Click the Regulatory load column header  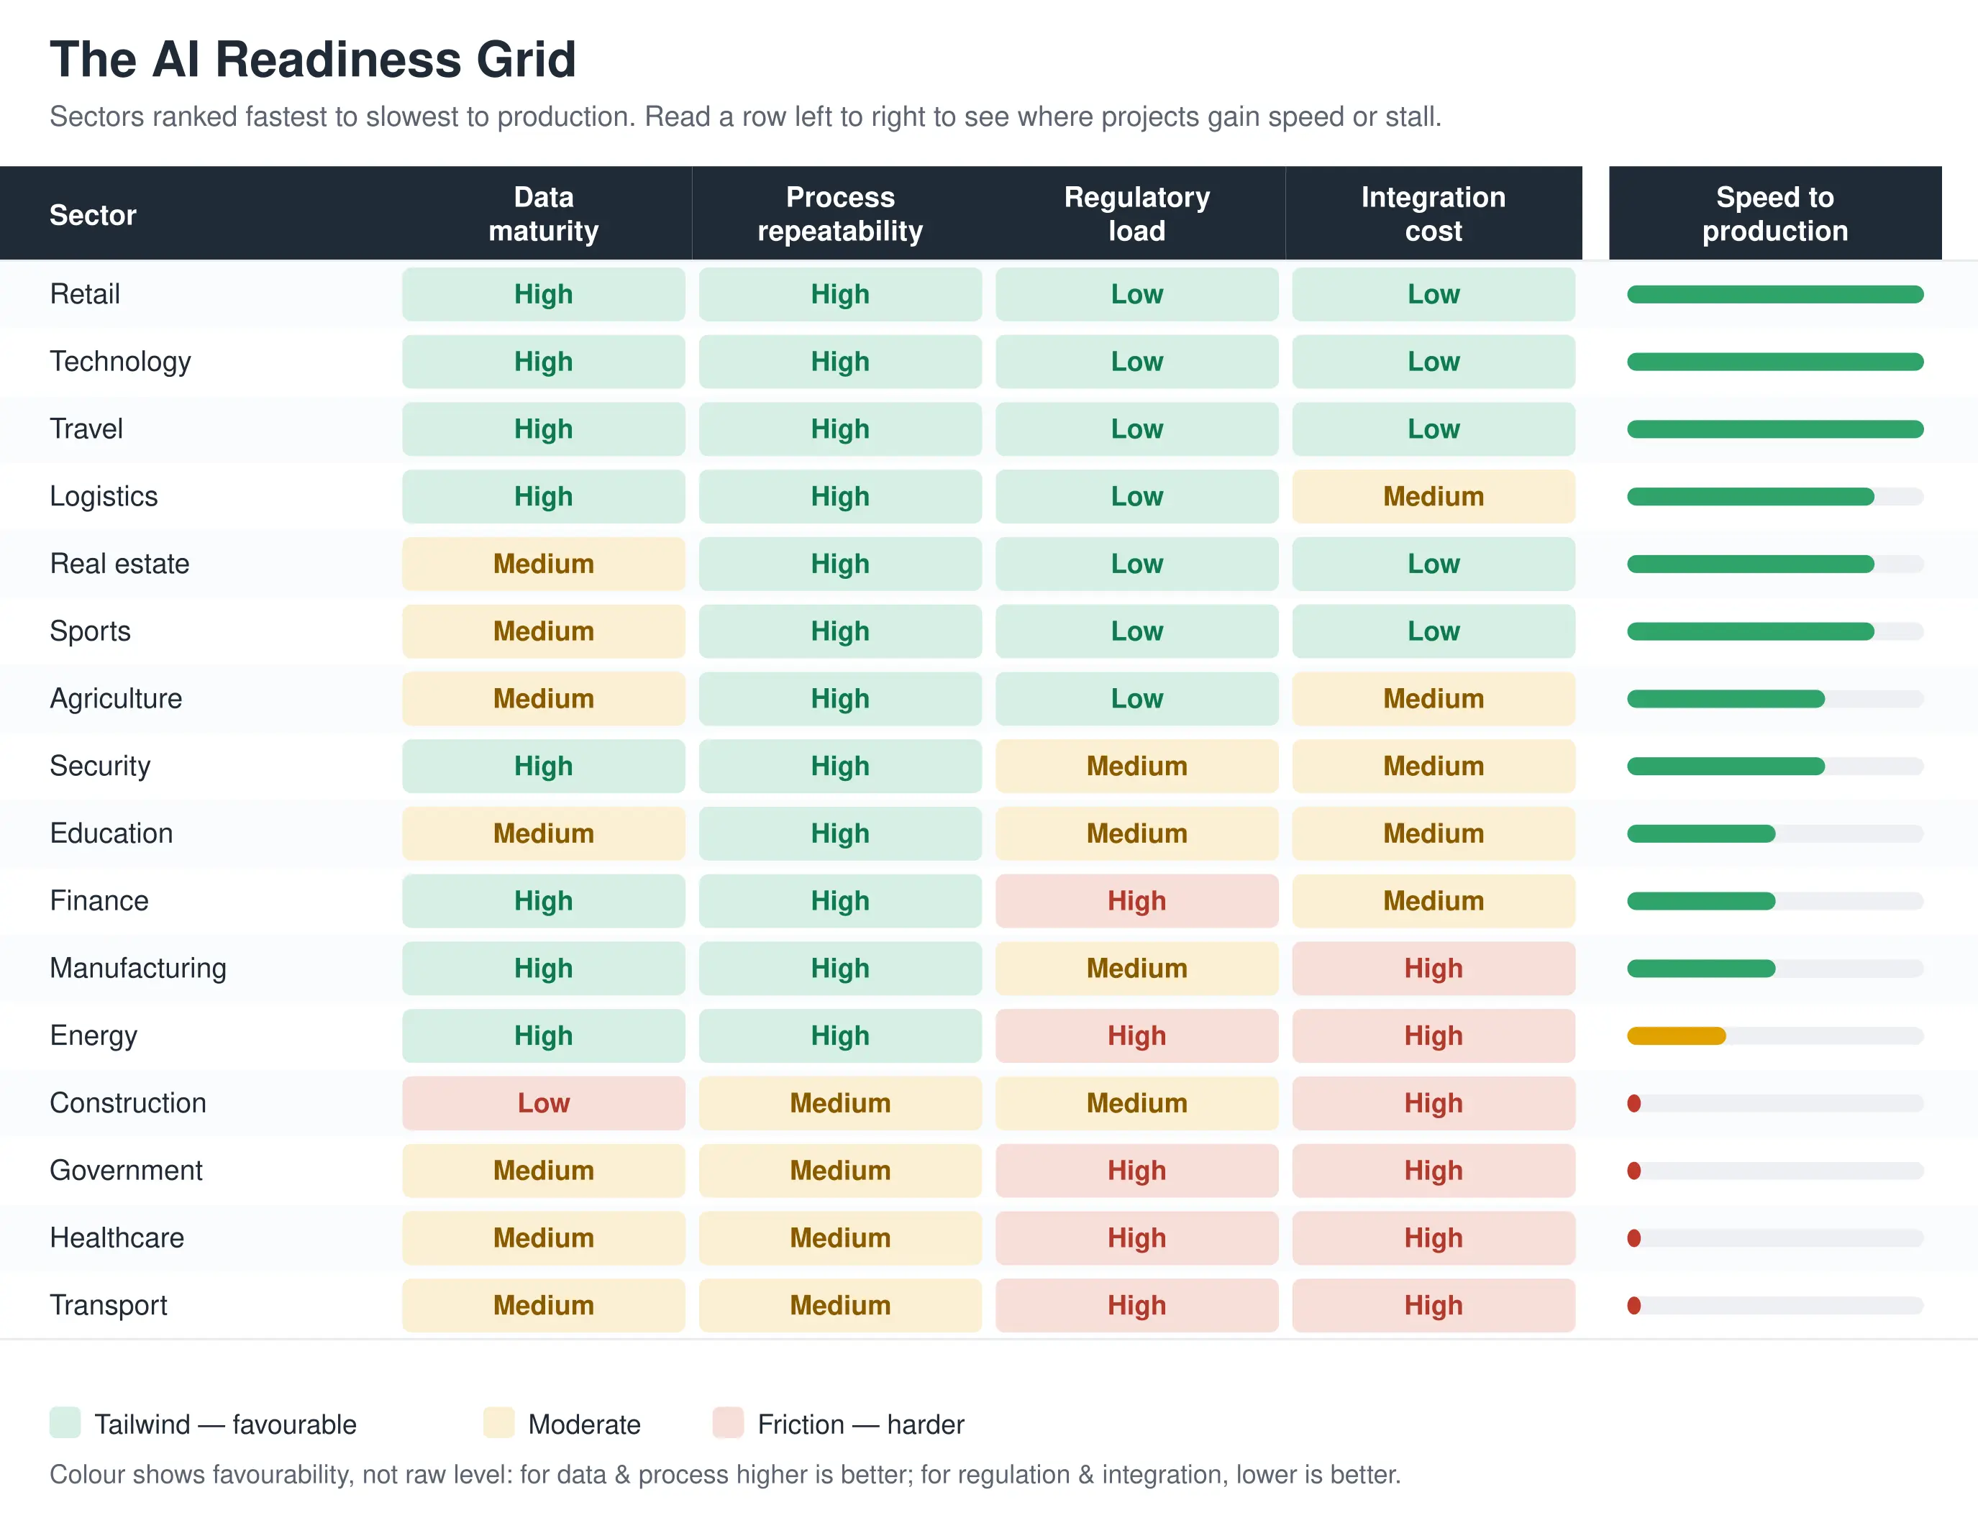pyautogui.click(x=1136, y=214)
